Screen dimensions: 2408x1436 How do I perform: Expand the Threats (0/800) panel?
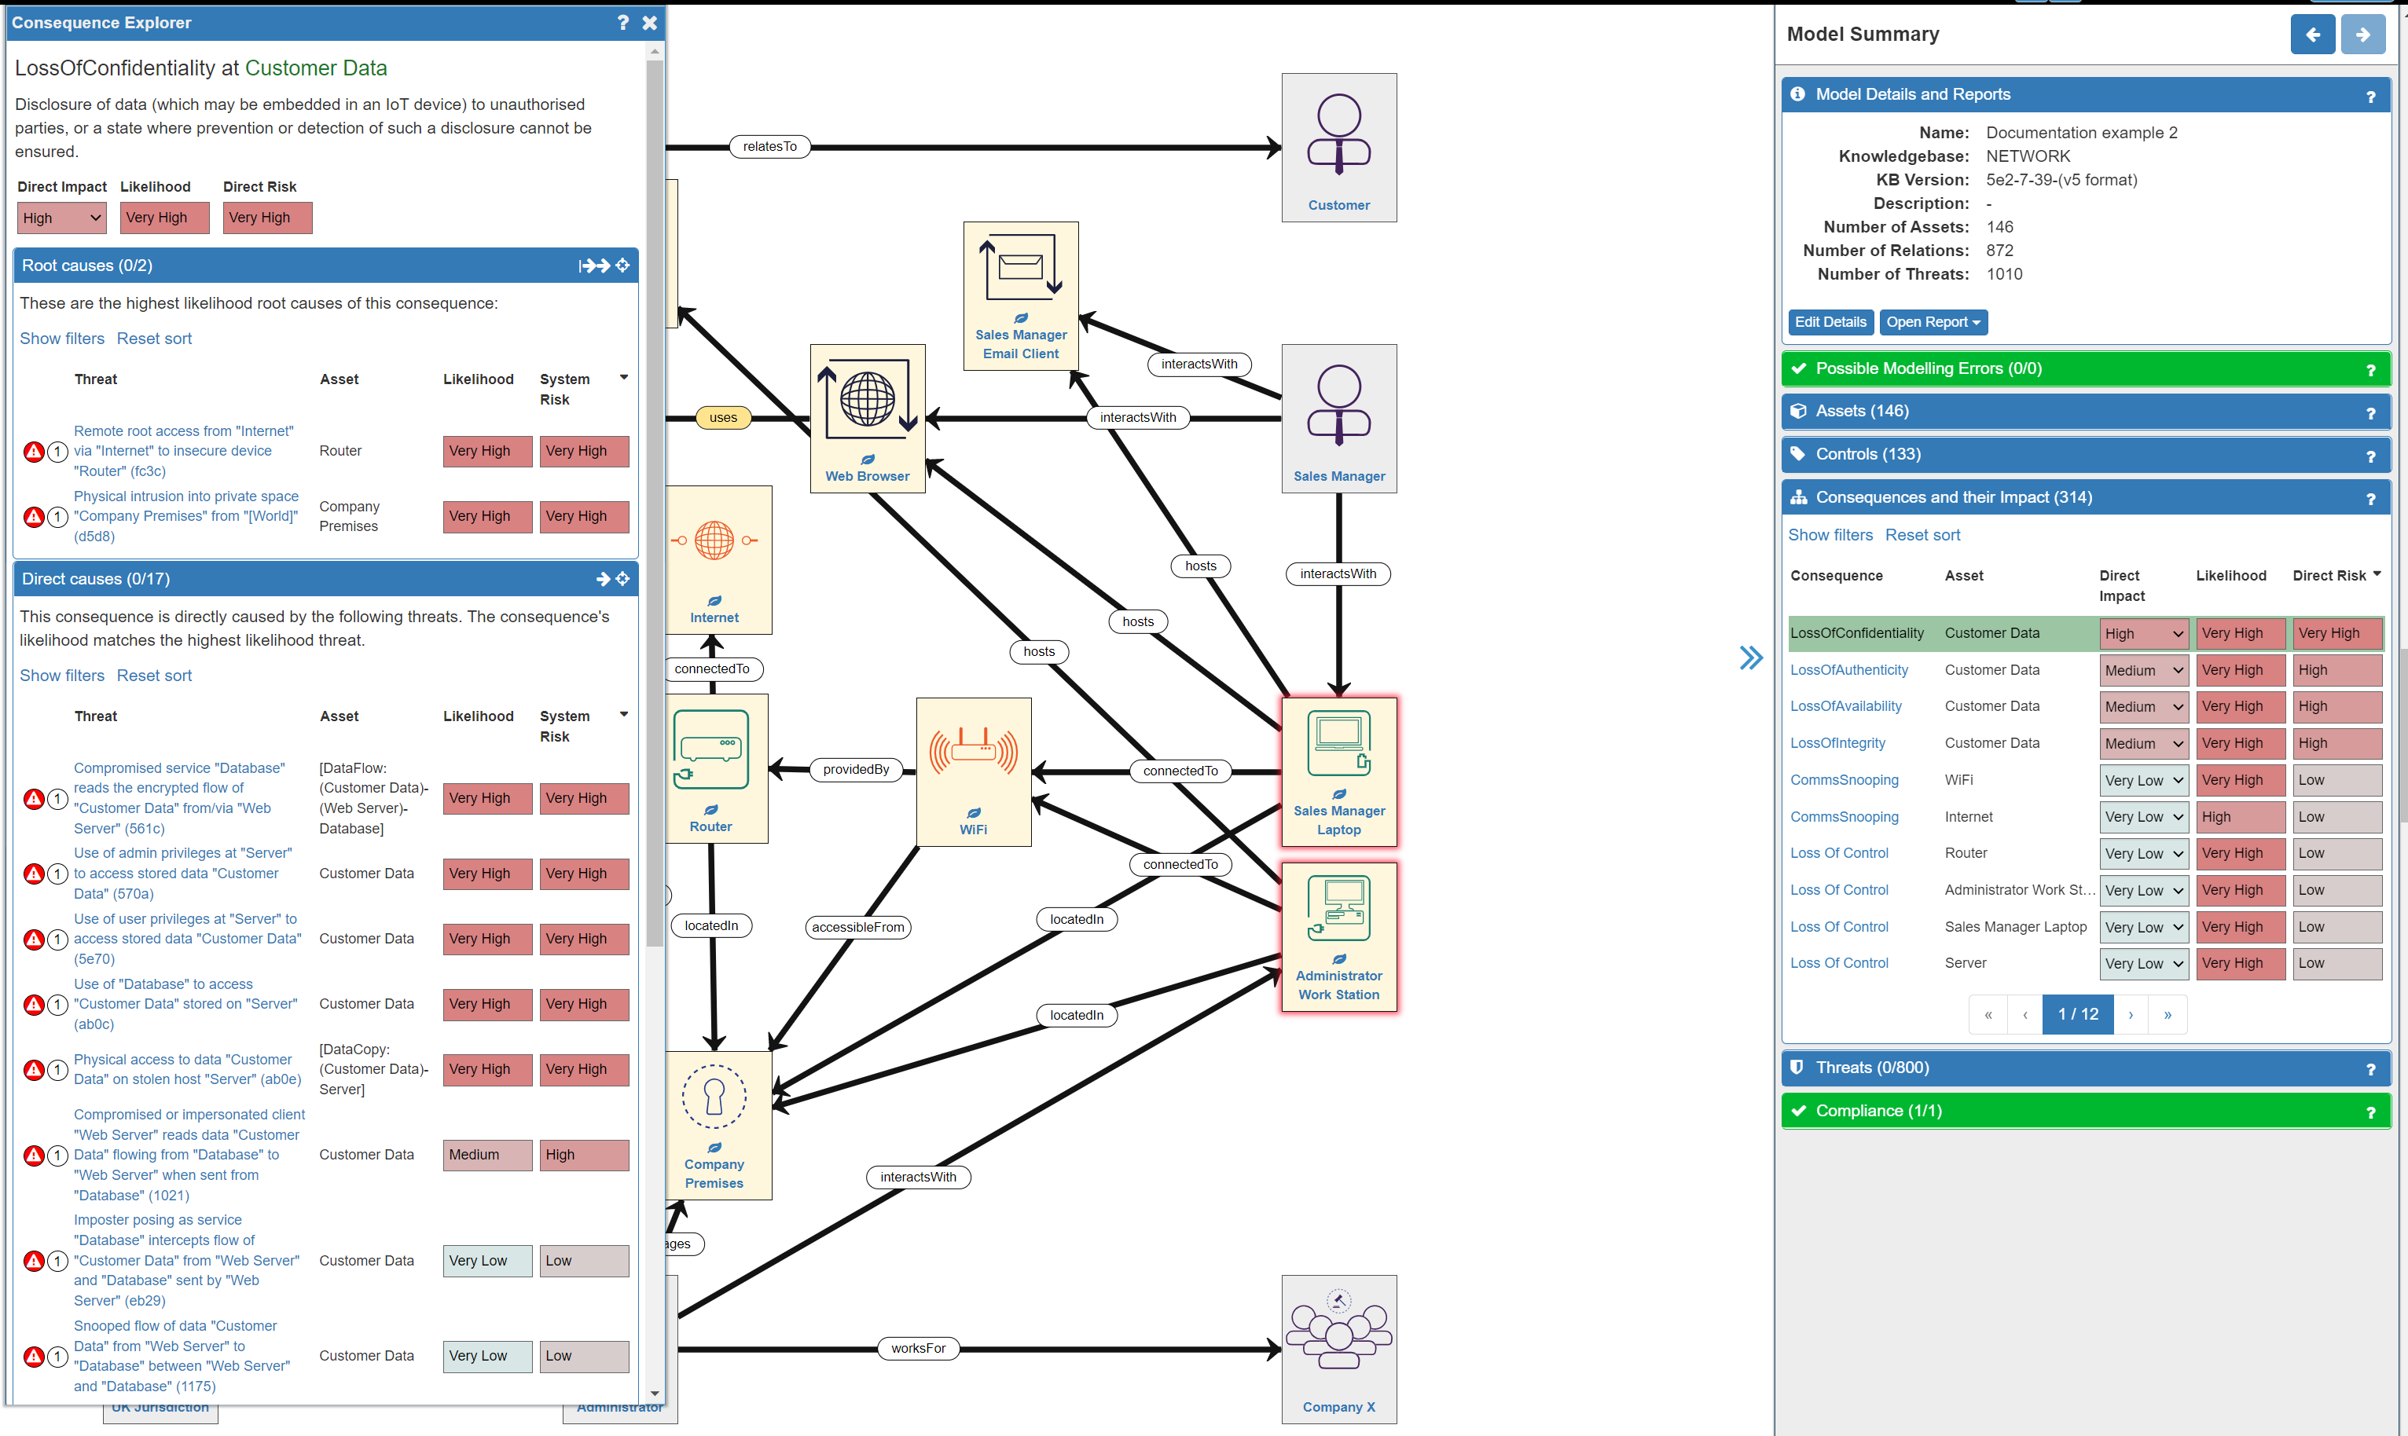coord(2086,1068)
